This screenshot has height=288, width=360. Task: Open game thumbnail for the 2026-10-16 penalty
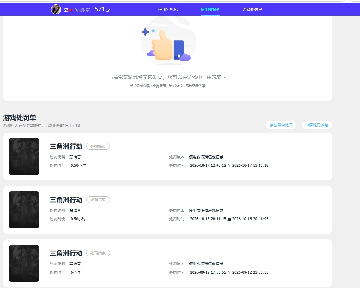(x=24, y=210)
